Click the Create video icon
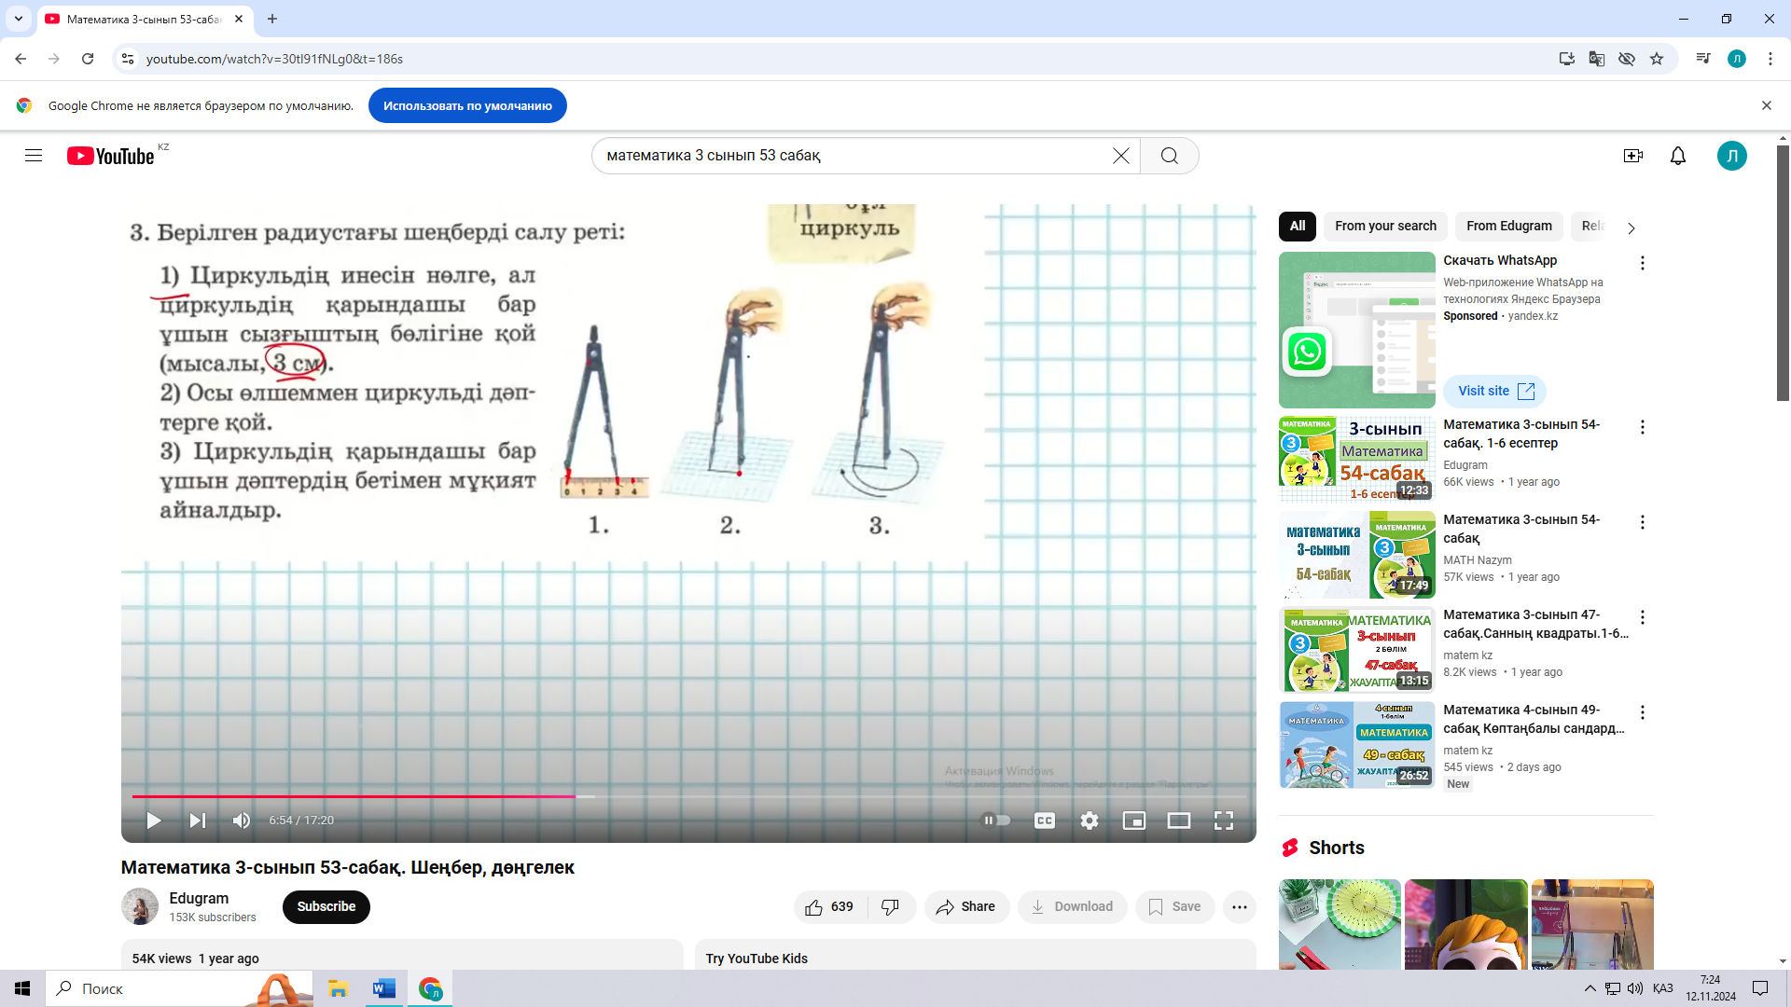The image size is (1791, 1007). (x=1632, y=156)
